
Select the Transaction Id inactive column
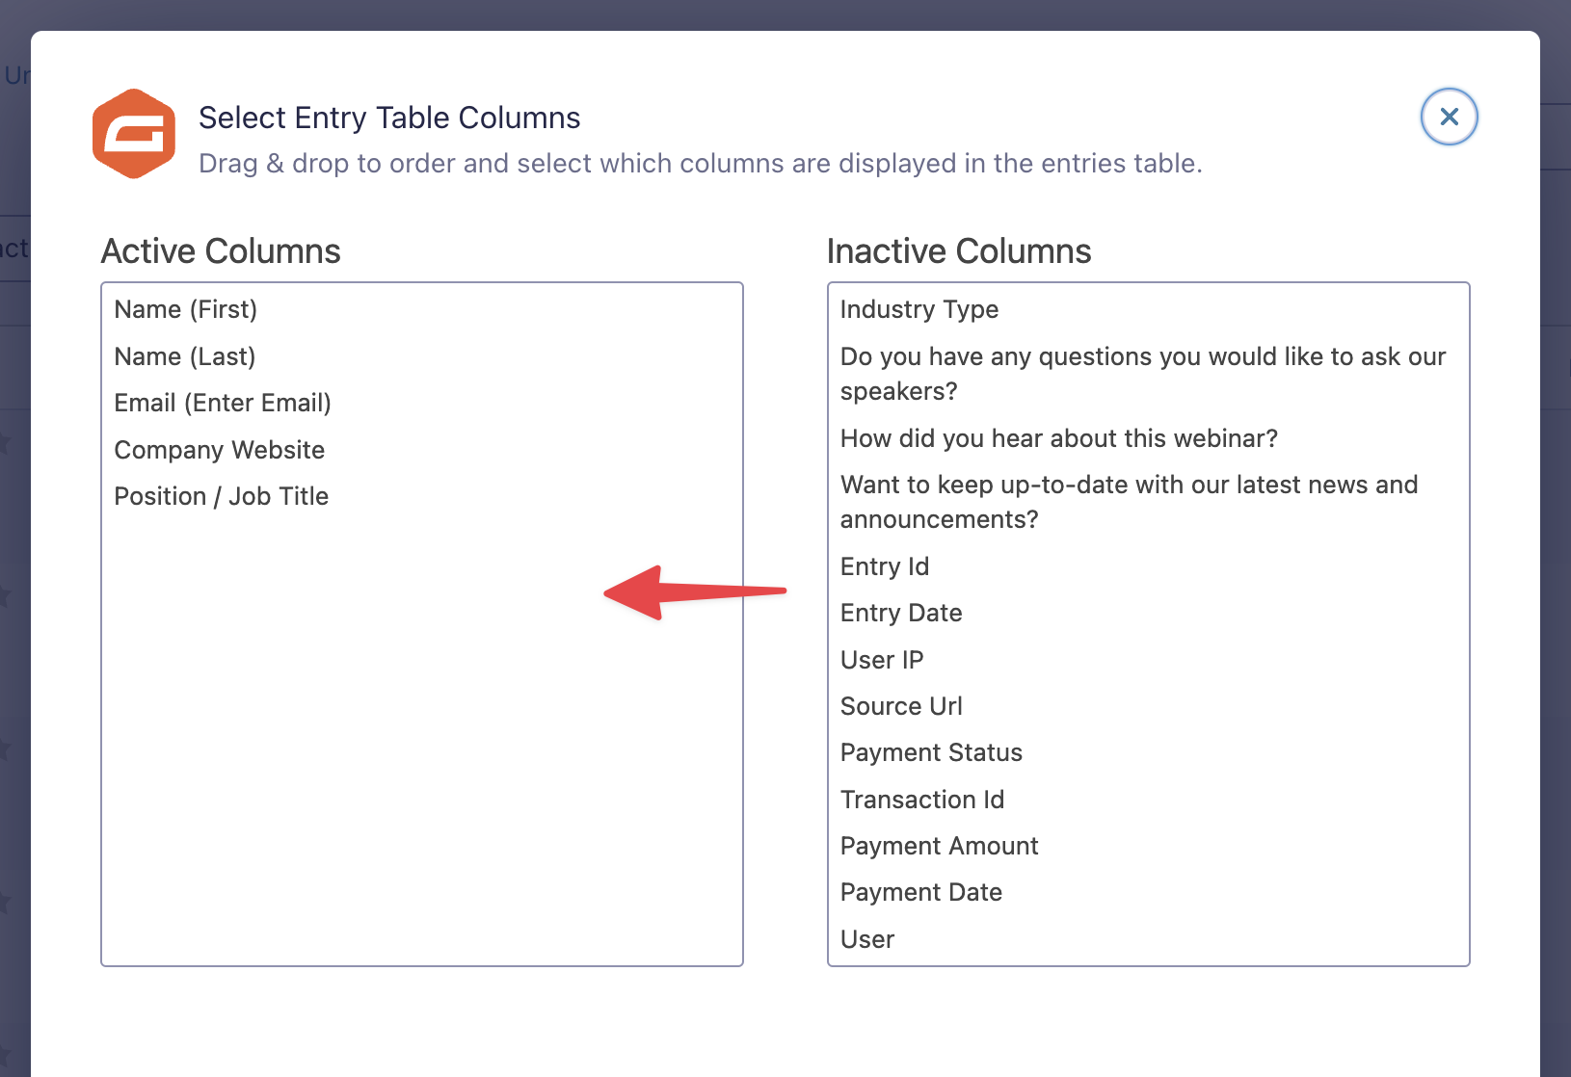pyautogui.click(x=922, y=800)
